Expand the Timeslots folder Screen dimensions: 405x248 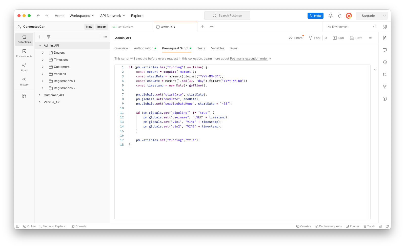click(43, 60)
